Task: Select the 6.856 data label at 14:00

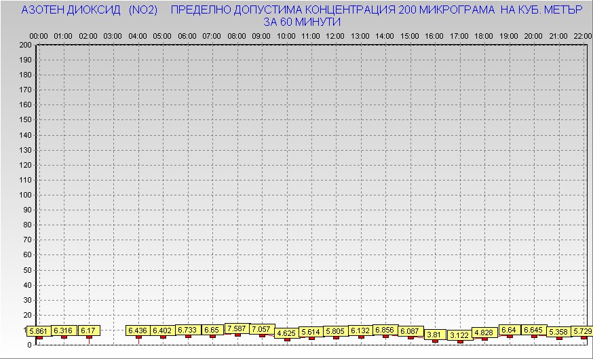Action: pos(385,330)
